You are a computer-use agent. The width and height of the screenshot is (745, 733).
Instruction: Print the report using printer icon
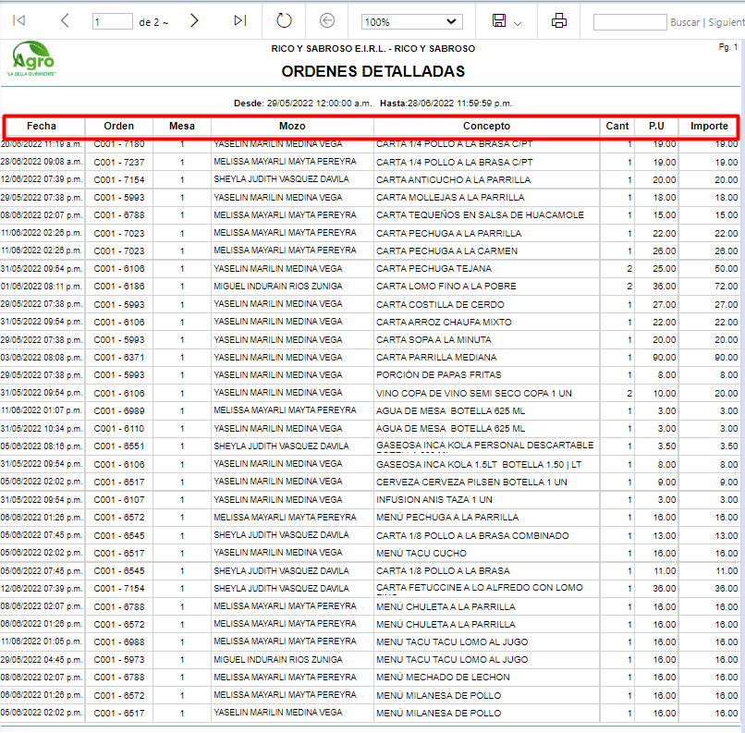tap(558, 20)
